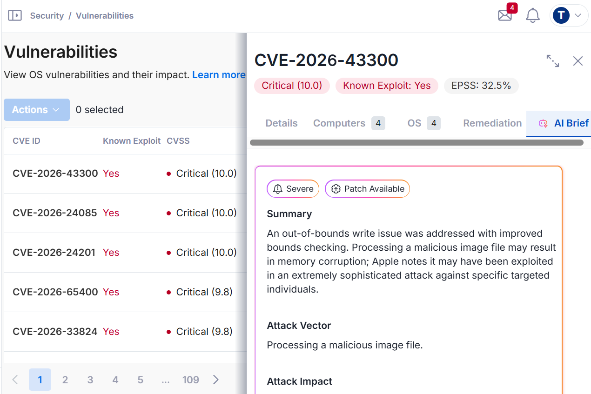Open the Actions dropdown
This screenshot has width=591, height=394.
[37, 110]
